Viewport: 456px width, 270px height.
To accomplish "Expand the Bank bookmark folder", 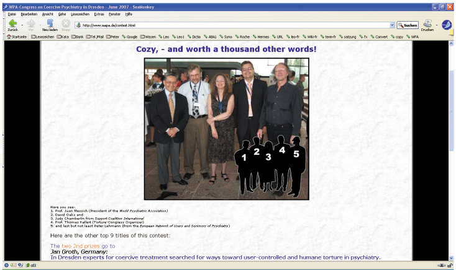I will (77, 37).
